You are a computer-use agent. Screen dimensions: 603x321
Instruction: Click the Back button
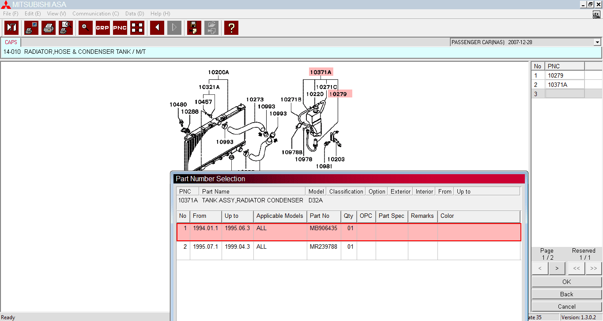point(567,294)
